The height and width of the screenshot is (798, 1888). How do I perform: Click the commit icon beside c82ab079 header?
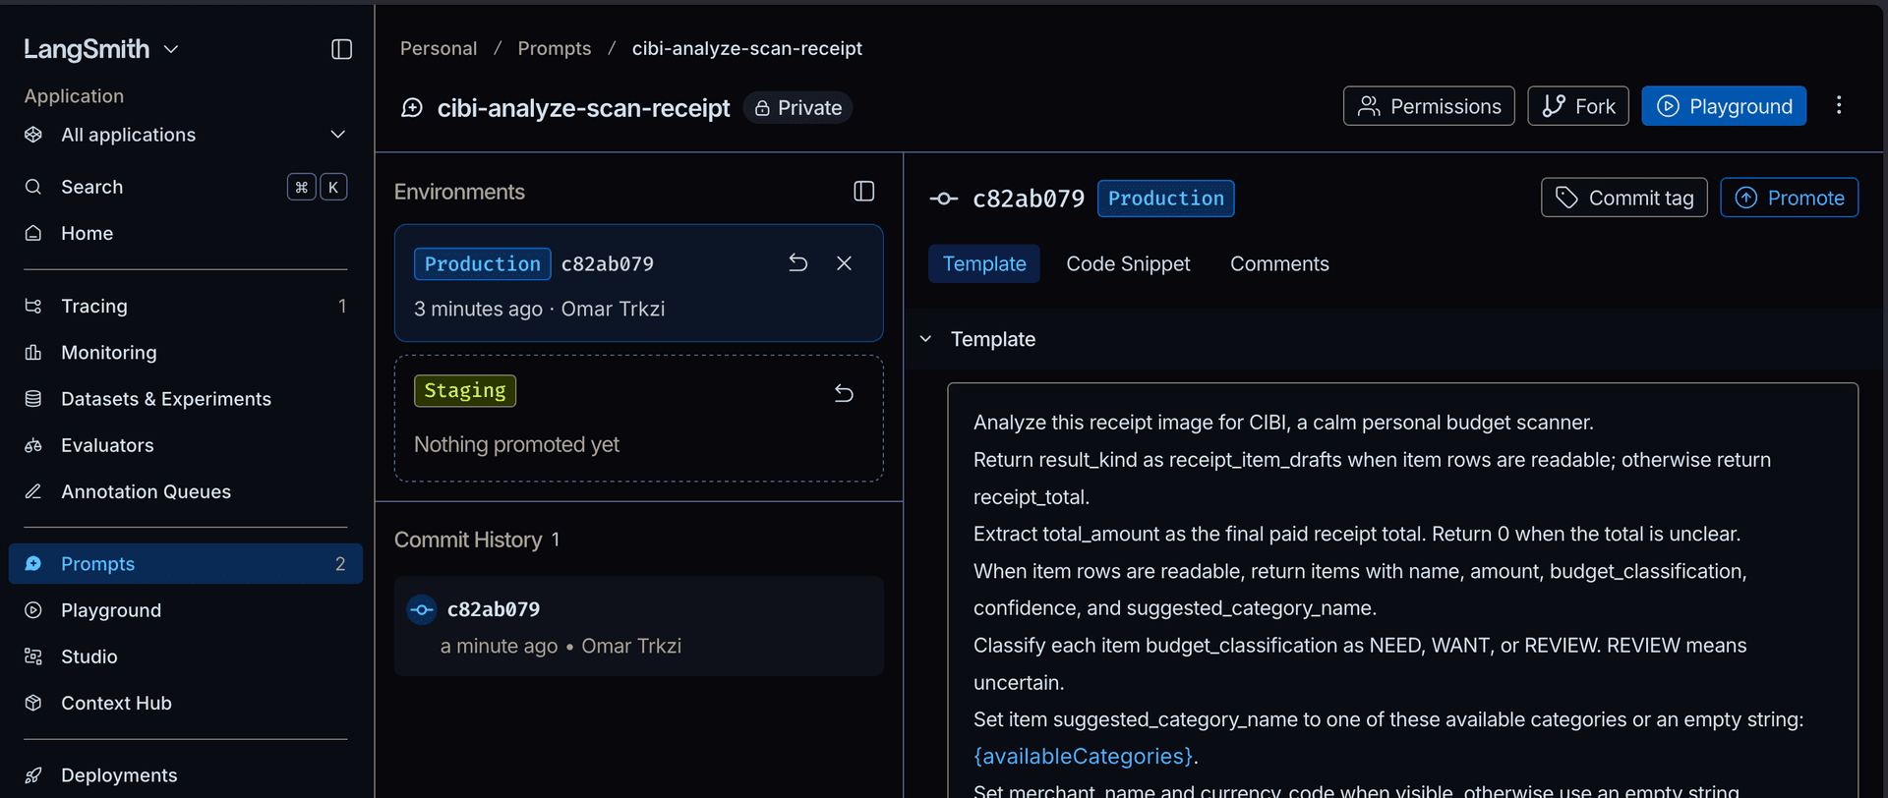(x=943, y=199)
